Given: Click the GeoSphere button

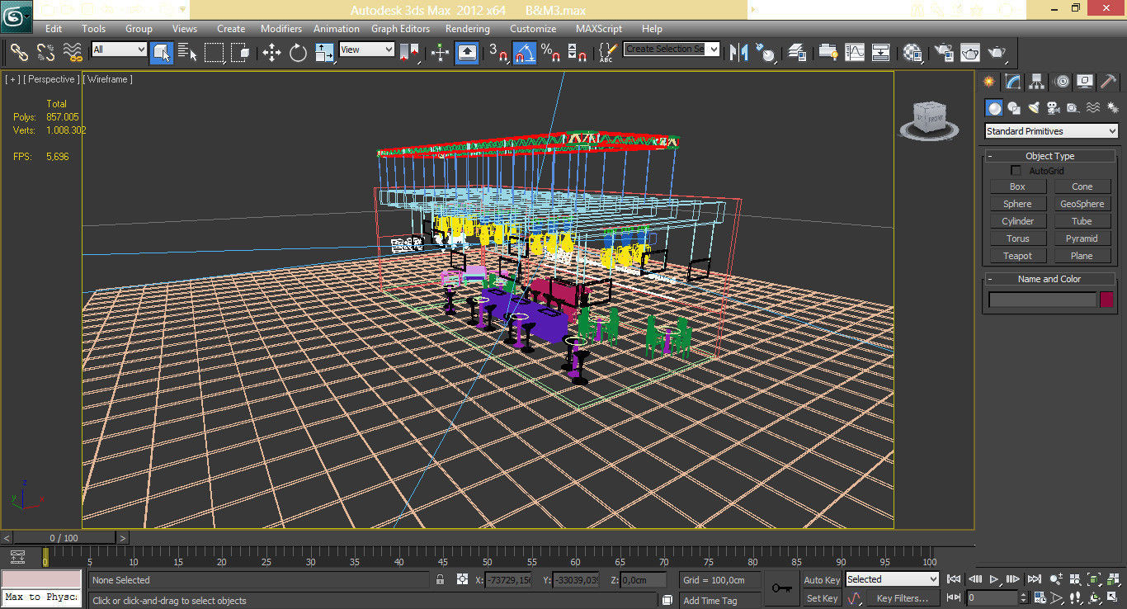Looking at the screenshot, I should coord(1082,204).
